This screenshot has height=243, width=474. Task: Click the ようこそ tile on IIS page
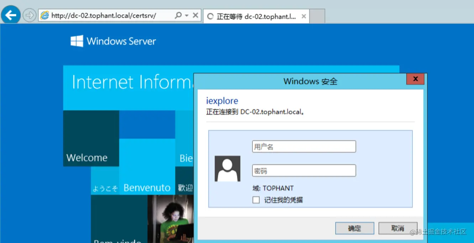[x=105, y=181]
